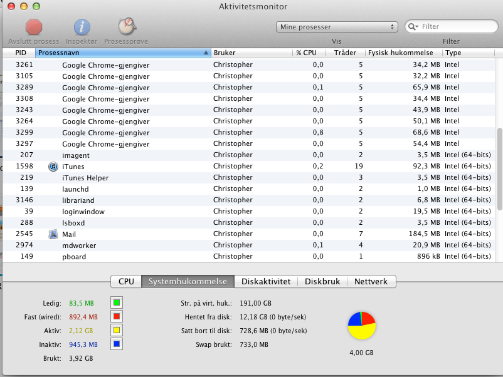Select Chrome-gjengiver process with PID 3297
The height and width of the screenshot is (377, 503).
pyautogui.click(x=249, y=143)
